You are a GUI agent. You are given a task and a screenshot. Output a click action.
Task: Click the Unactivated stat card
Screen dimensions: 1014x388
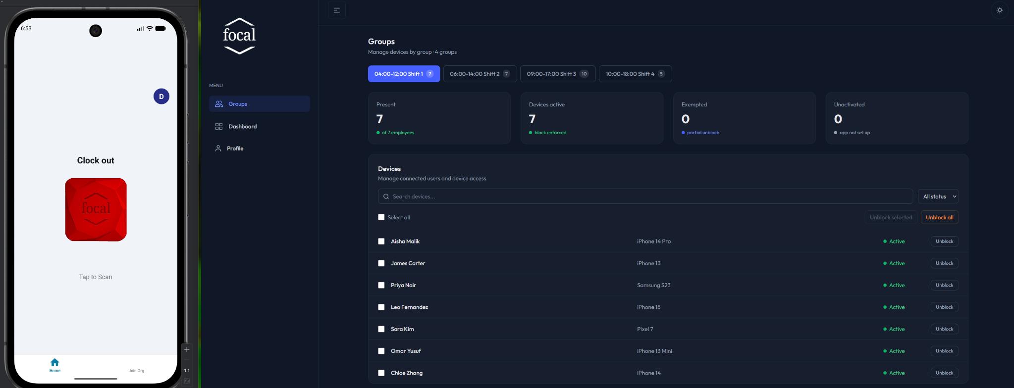pyautogui.click(x=897, y=118)
